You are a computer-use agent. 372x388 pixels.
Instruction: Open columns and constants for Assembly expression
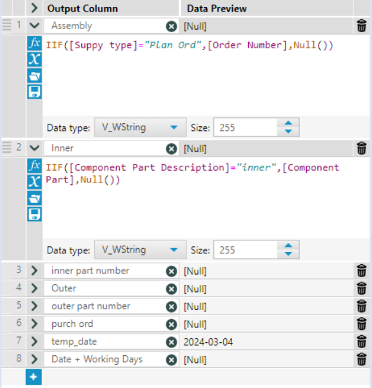coord(34,59)
